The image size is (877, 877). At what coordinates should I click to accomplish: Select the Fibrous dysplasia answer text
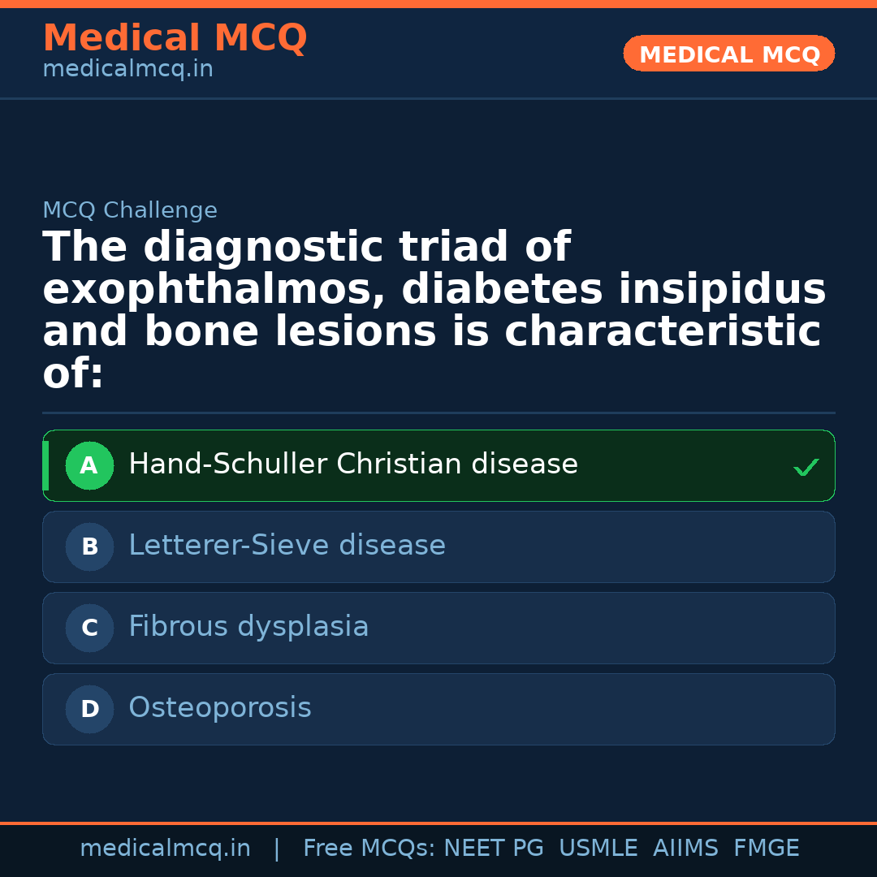(248, 627)
